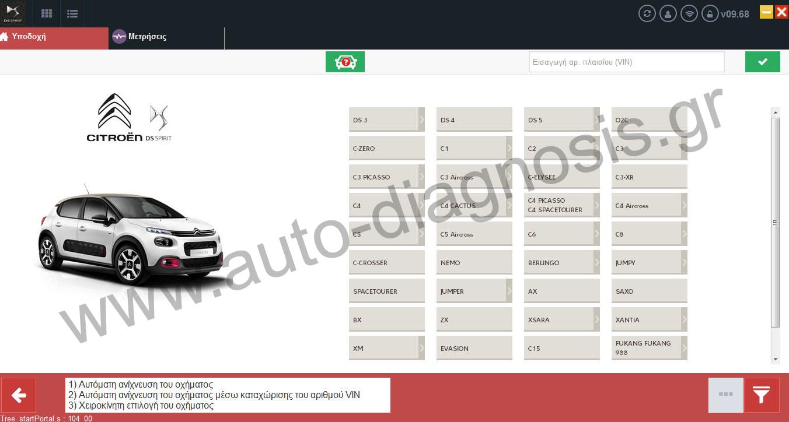
Task: Pick the AX model
Action: (562, 291)
